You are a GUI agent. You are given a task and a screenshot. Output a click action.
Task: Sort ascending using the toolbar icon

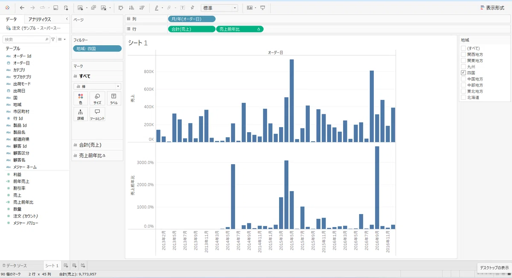point(131,8)
